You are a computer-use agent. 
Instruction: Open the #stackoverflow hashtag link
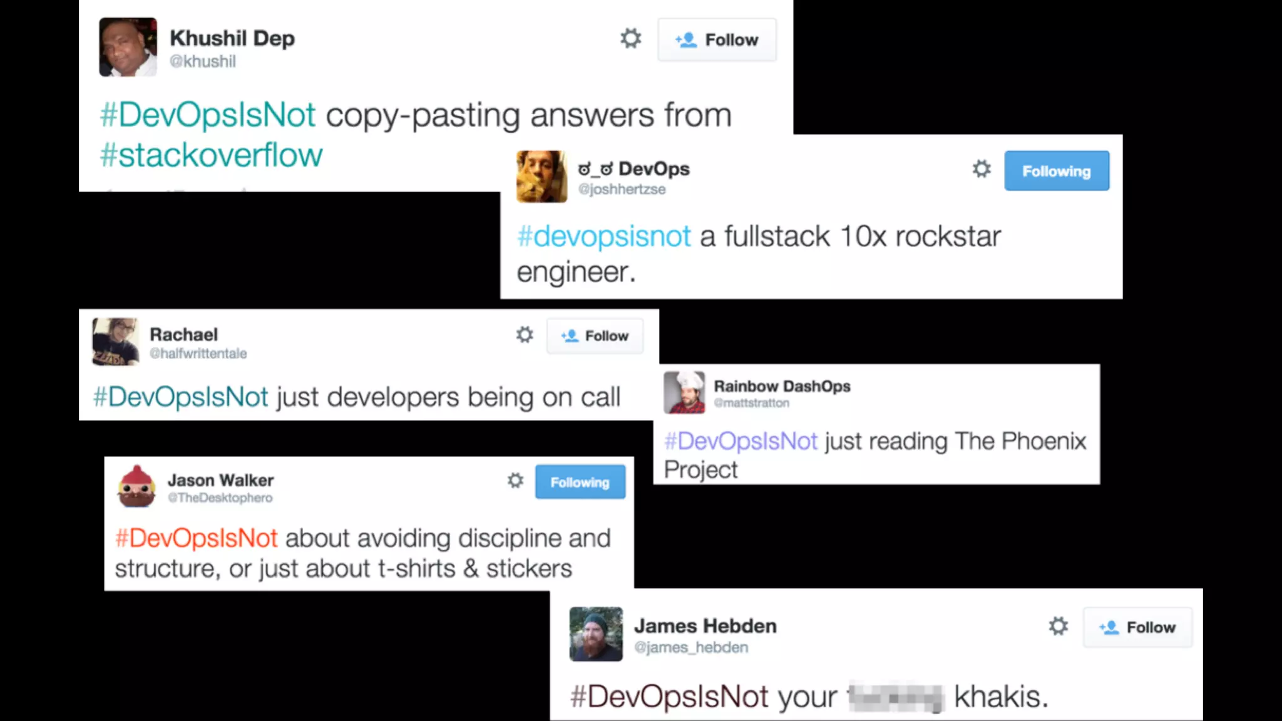point(211,155)
